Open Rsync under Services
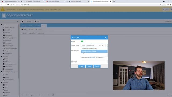The height and width of the screenshot is (97, 172). coord(6,90)
